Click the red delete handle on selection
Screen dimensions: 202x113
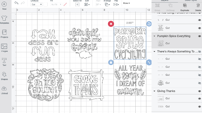[111, 24]
